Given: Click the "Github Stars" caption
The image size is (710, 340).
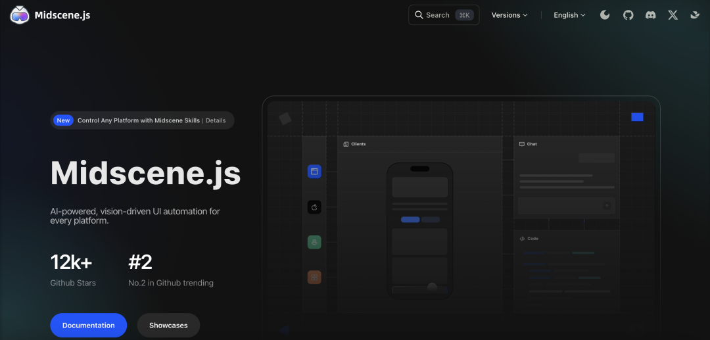Looking at the screenshot, I should pyautogui.click(x=73, y=283).
